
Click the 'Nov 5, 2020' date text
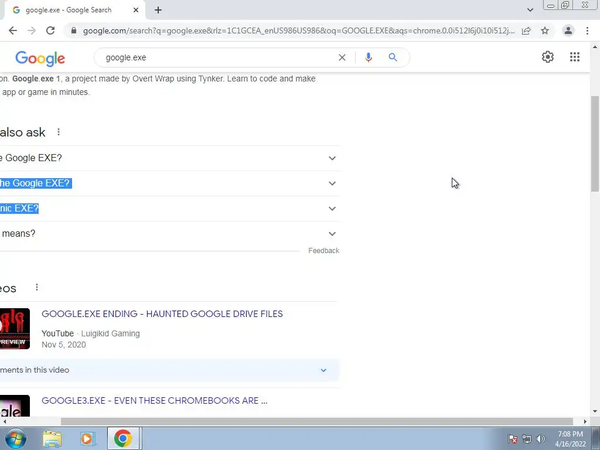tap(63, 345)
